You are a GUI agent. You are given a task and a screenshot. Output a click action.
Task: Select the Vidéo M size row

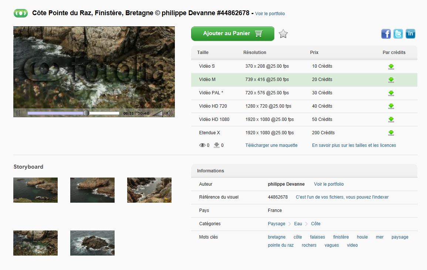click(207, 80)
